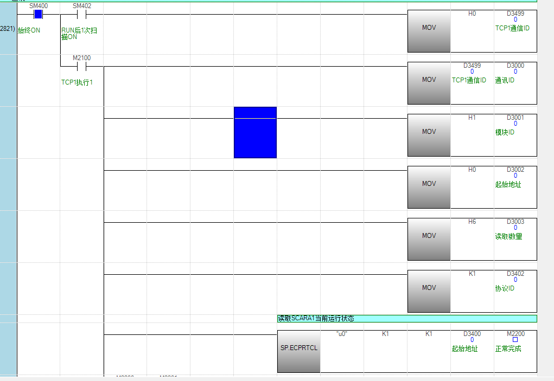Click the D3499 destination in first MOV row
Screen dimensions: 554x381
click(515, 14)
